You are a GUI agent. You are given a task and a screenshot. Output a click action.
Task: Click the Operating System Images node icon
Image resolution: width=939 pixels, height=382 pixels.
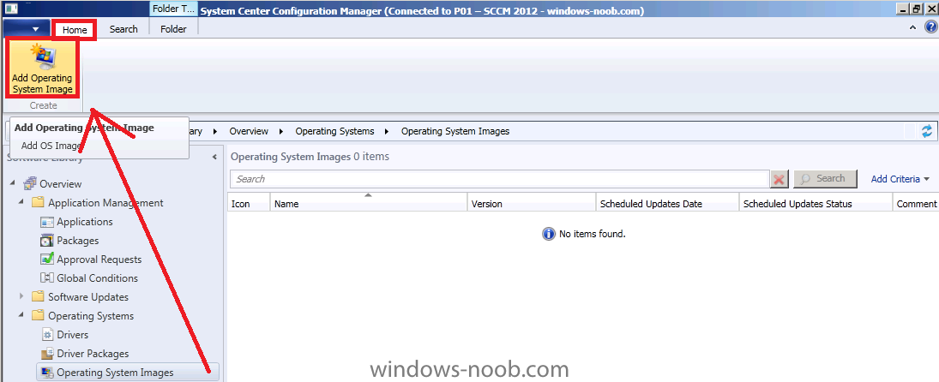click(47, 373)
